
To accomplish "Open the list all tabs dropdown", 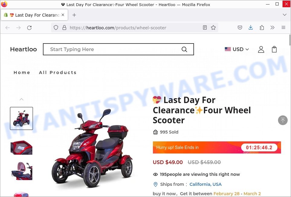I will point(285,15).
